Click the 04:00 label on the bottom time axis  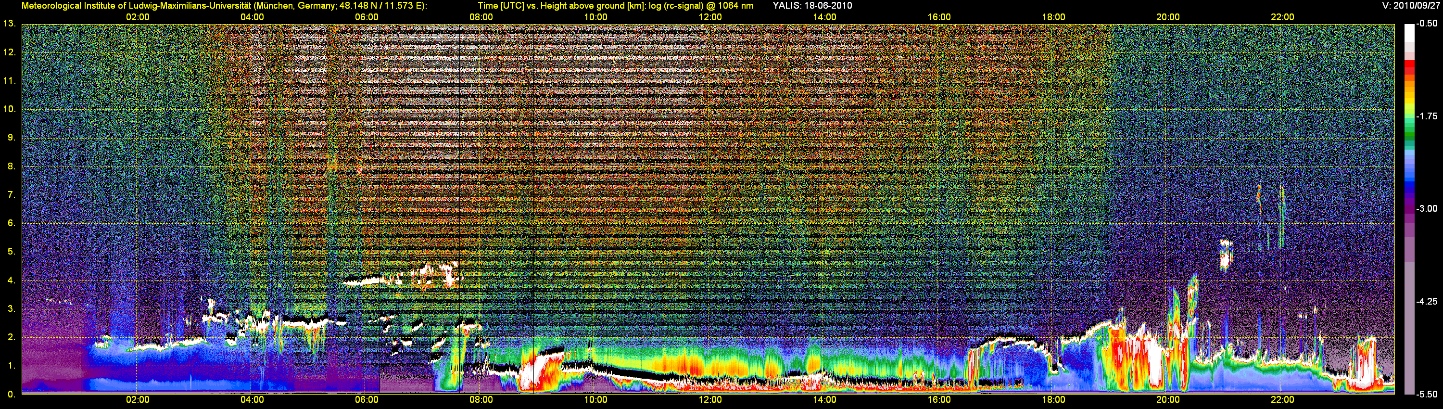click(252, 400)
